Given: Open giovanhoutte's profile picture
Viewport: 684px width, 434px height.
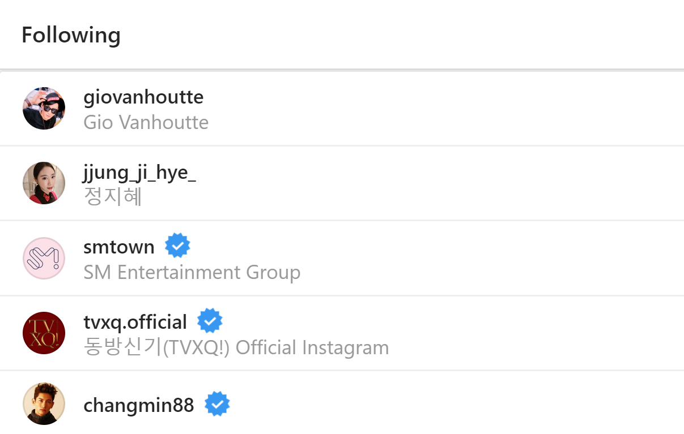Looking at the screenshot, I should 44,108.
